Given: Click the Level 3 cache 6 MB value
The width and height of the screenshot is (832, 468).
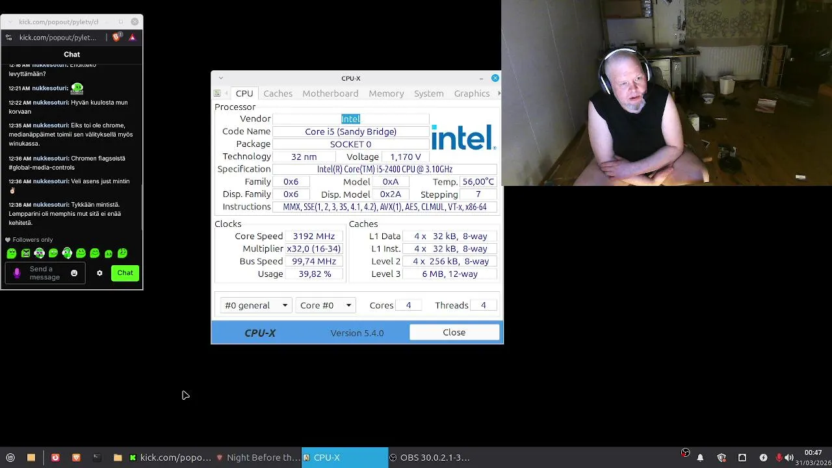Looking at the screenshot, I should (450, 274).
